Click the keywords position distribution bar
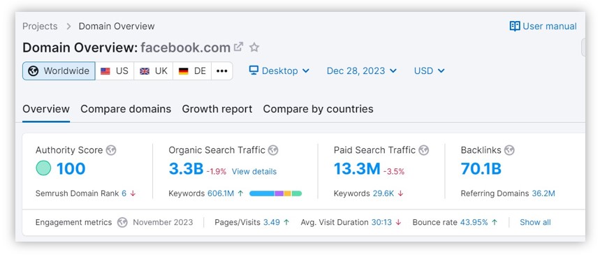Image resolution: width=600 pixels, height=257 pixels. pos(275,193)
